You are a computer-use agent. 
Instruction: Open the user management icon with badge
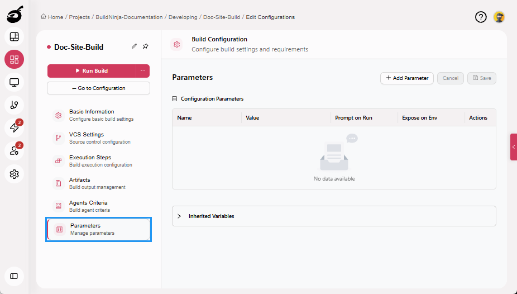[x=14, y=151]
